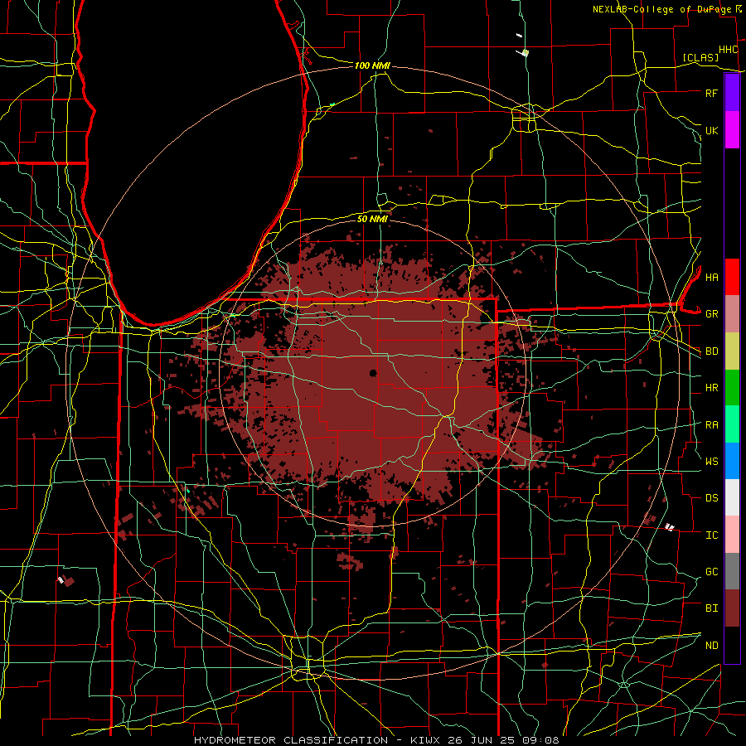
Task: Click the black radar site dot
Action: tap(373, 373)
